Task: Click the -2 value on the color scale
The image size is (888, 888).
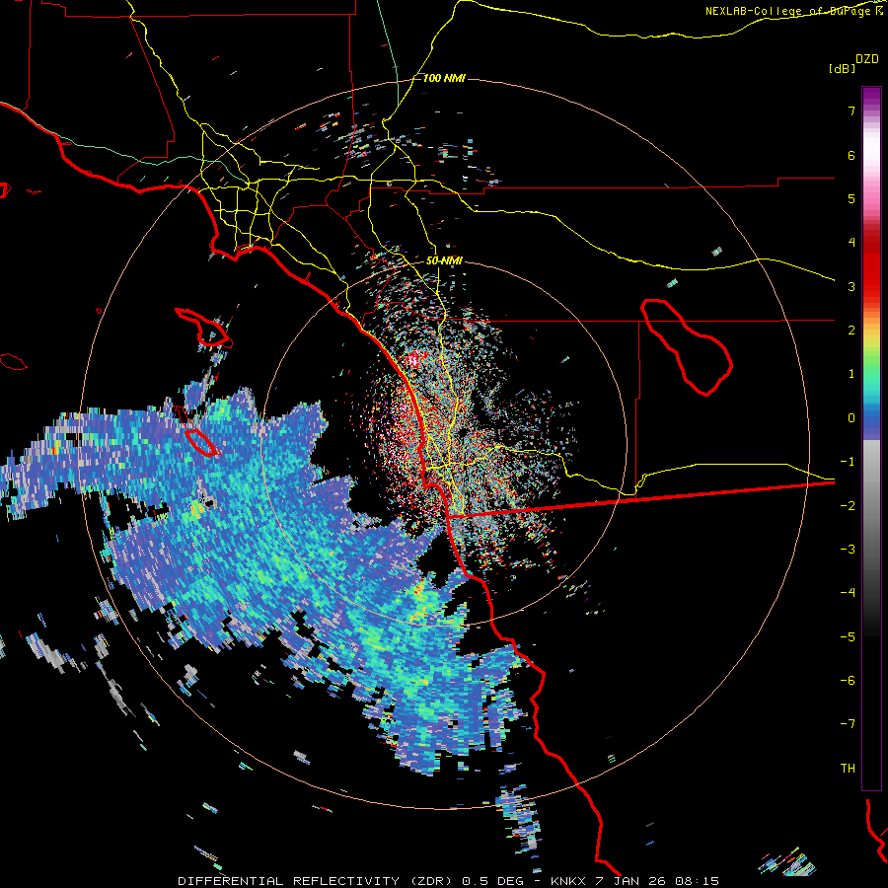Action: [x=848, y=506]
